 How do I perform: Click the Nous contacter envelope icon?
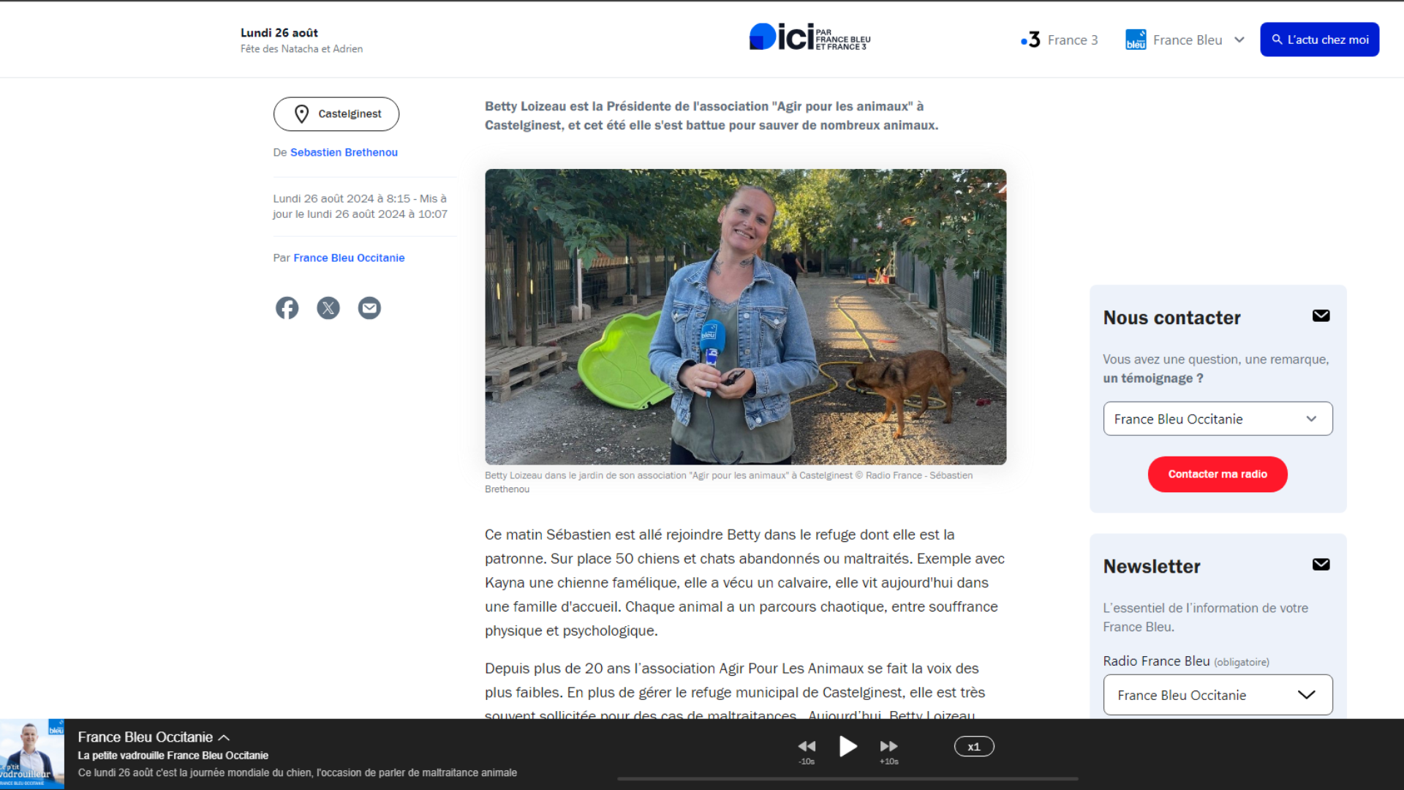pyautogui.click(x=1321, y=316)
